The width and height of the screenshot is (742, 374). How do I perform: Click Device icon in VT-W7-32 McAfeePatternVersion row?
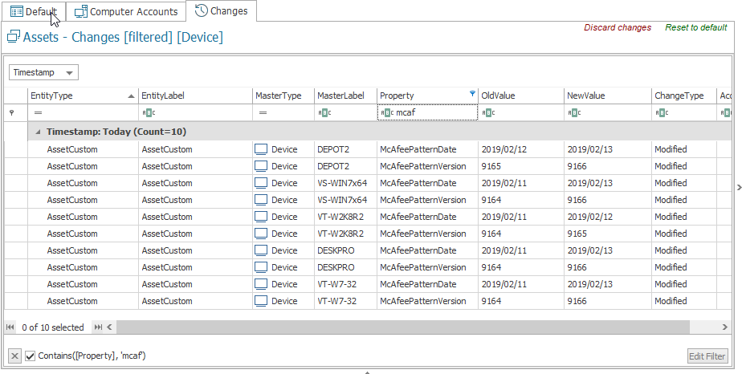pyautogui.click(x=261, y=301)
